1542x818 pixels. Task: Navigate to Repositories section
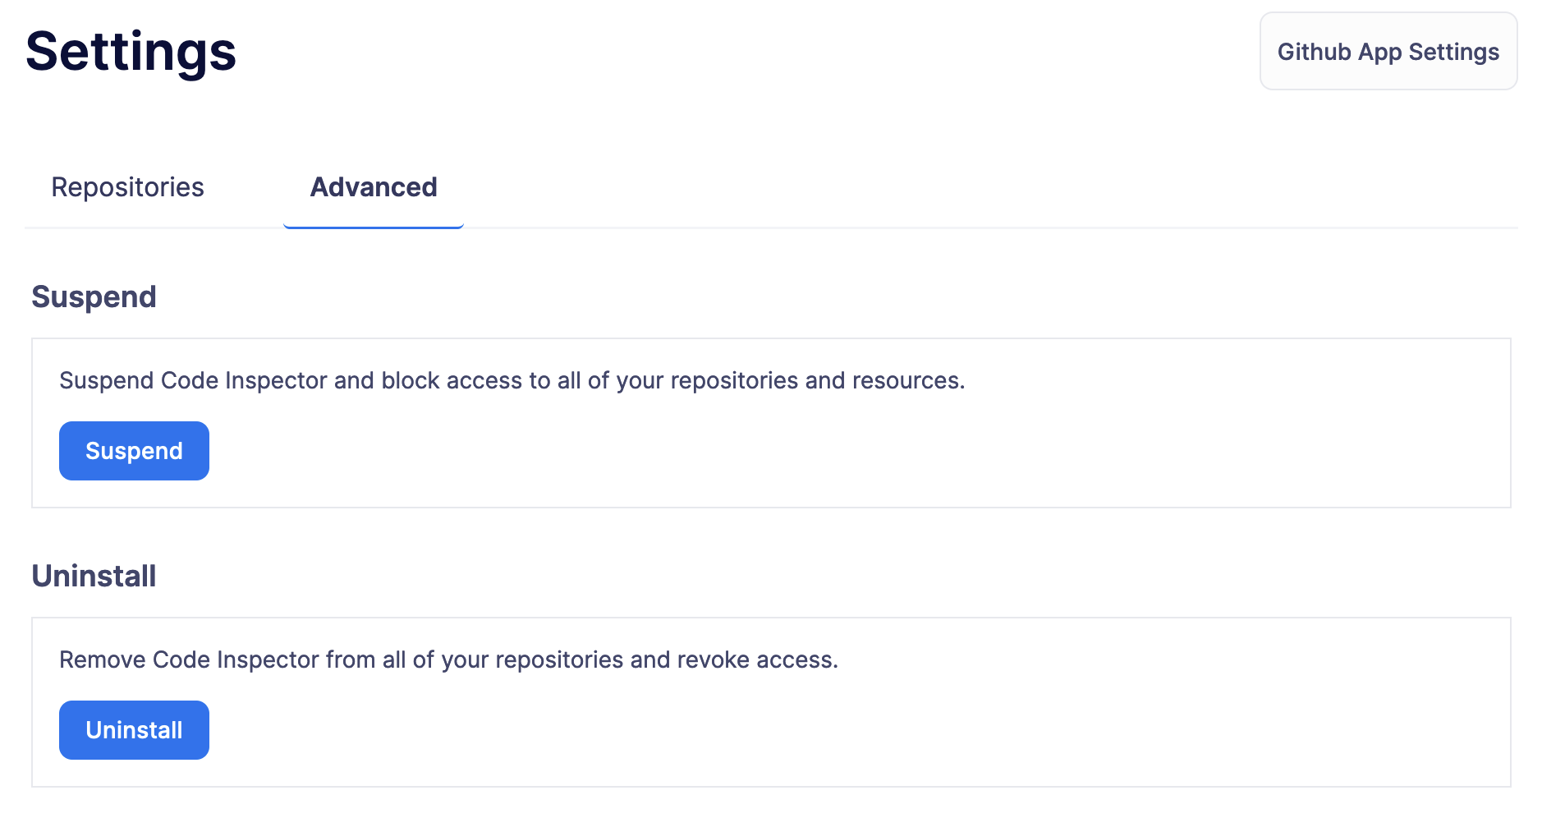pos(127,187)
